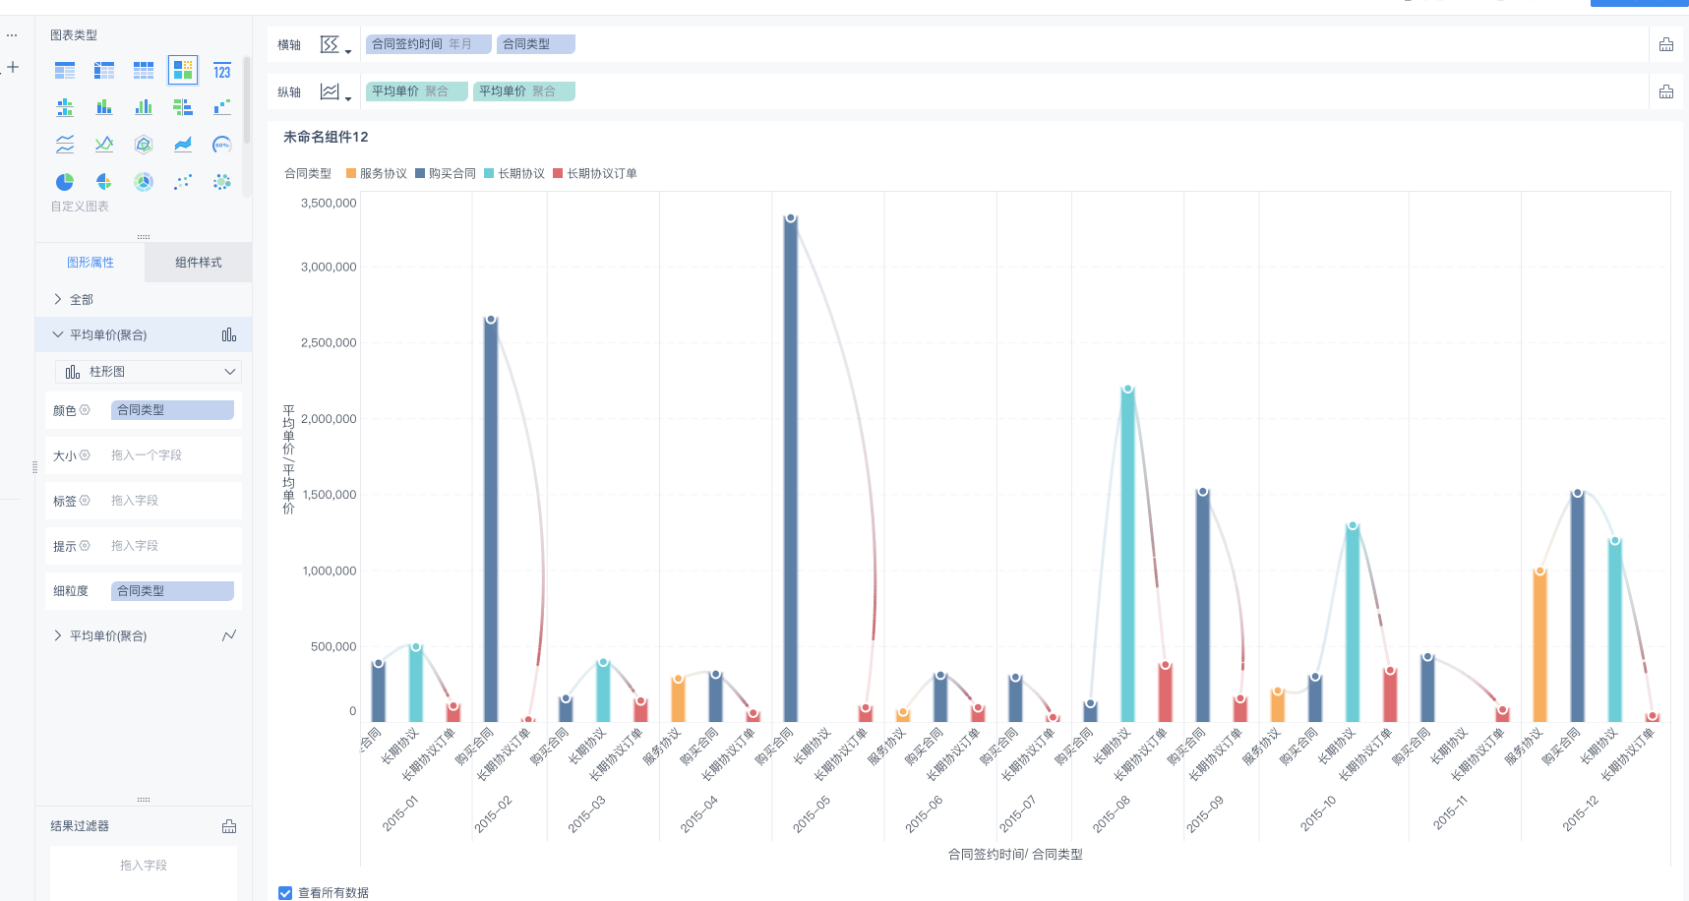Screen dimensions: 1689x901
Task: Click the result filter clear icon
Action: tap(229, 826)
